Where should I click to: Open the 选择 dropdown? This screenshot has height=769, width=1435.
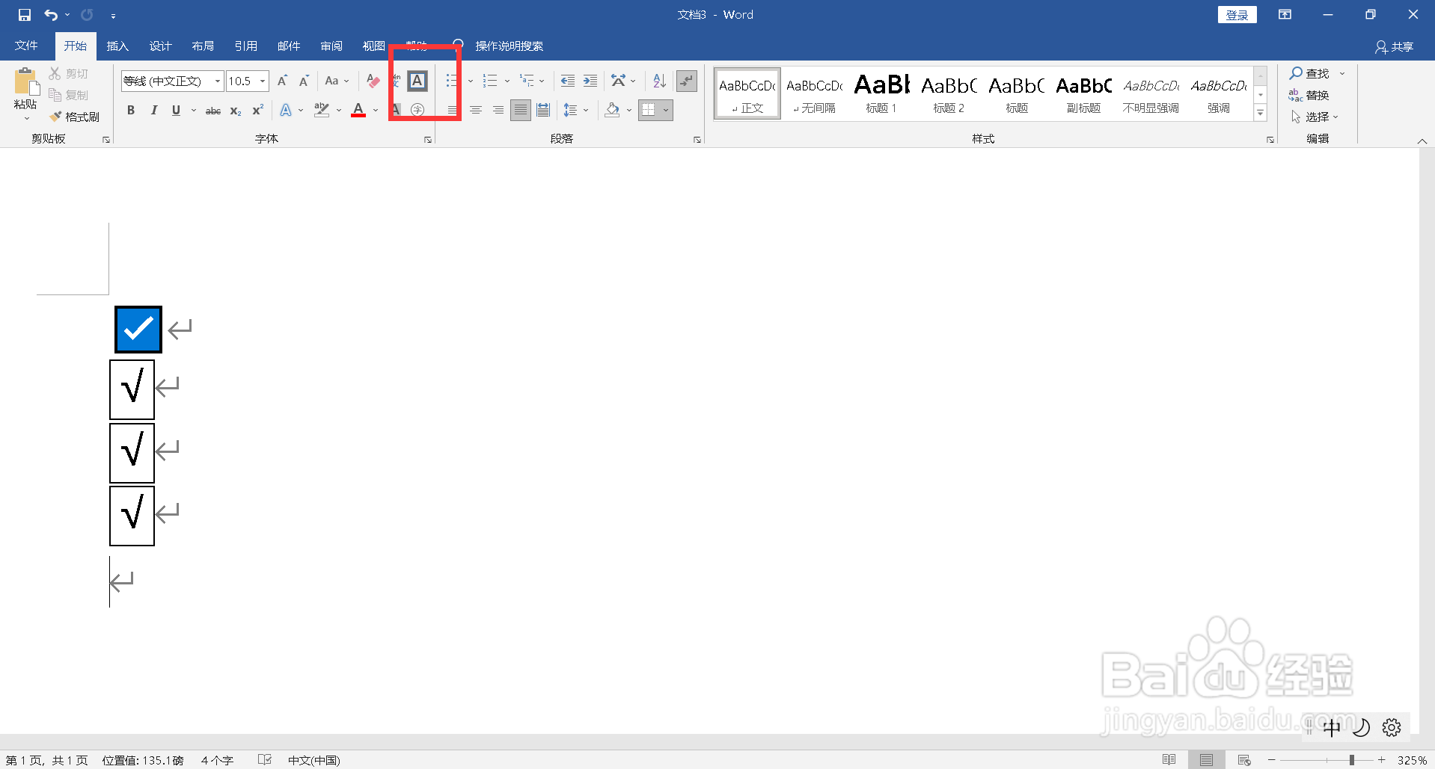tap(1315, 117)
